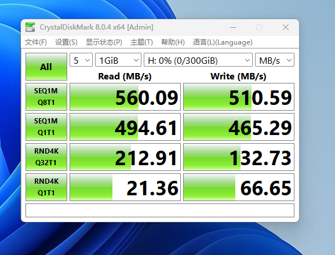Open the drive dropdown showing H: 0%
Image resolution: width=335 pixels, height=255 pixels.
point(198,60)
